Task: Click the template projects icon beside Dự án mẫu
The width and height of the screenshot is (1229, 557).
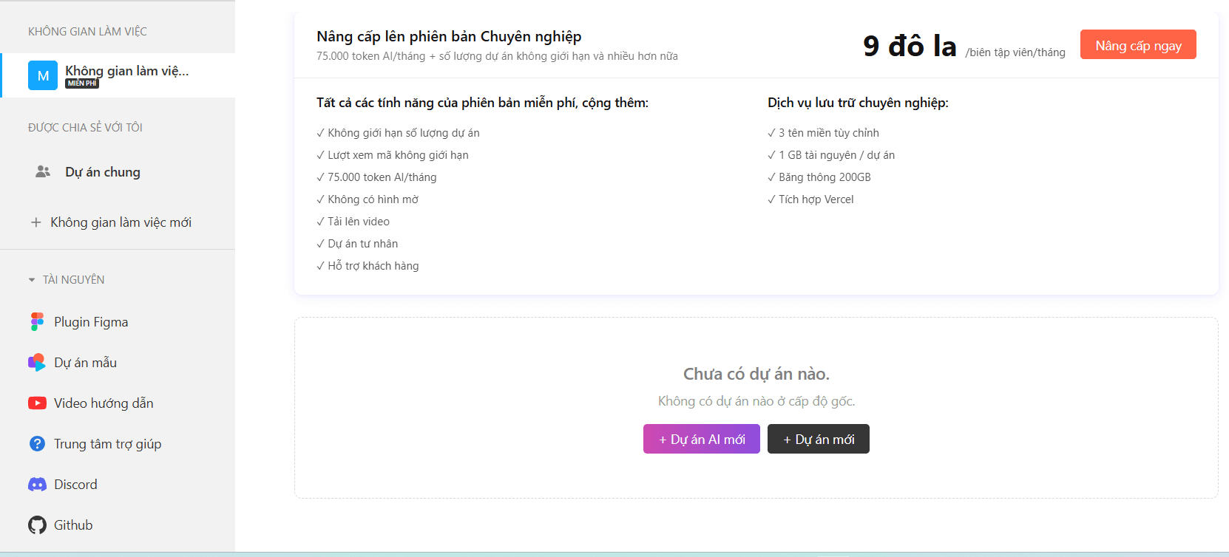Action: (x=37, y=363)
